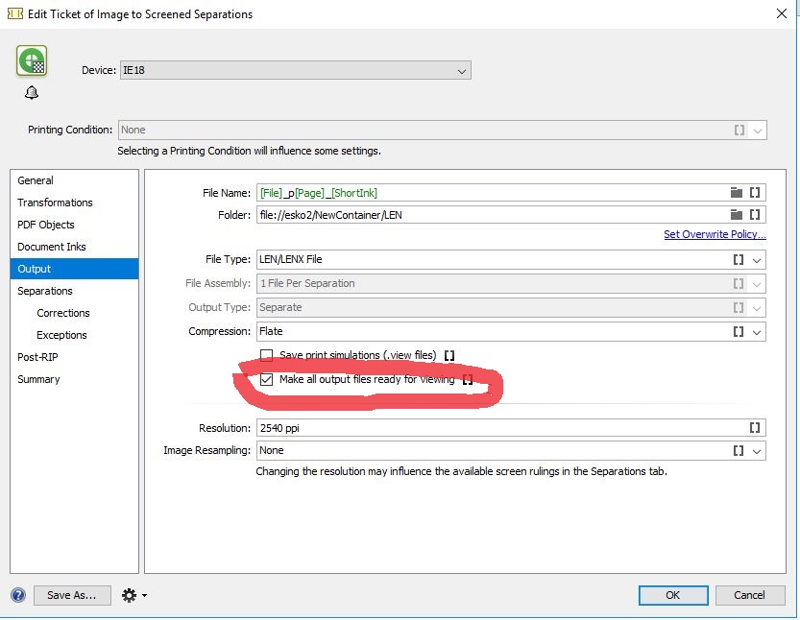The height and width of the screenshot is (620, 800).
Task: Open the Compression dropdown showing Flate
Action: 757,332
